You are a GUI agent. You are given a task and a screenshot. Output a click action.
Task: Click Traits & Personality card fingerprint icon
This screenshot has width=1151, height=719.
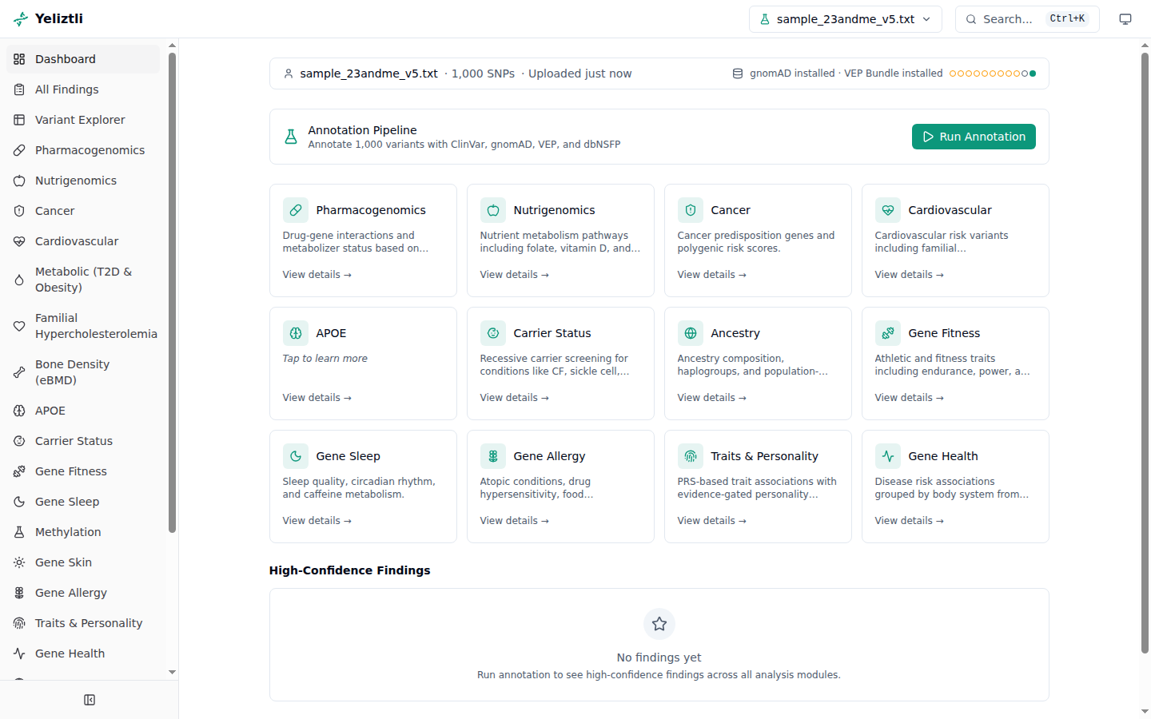[x=691, y=456]
